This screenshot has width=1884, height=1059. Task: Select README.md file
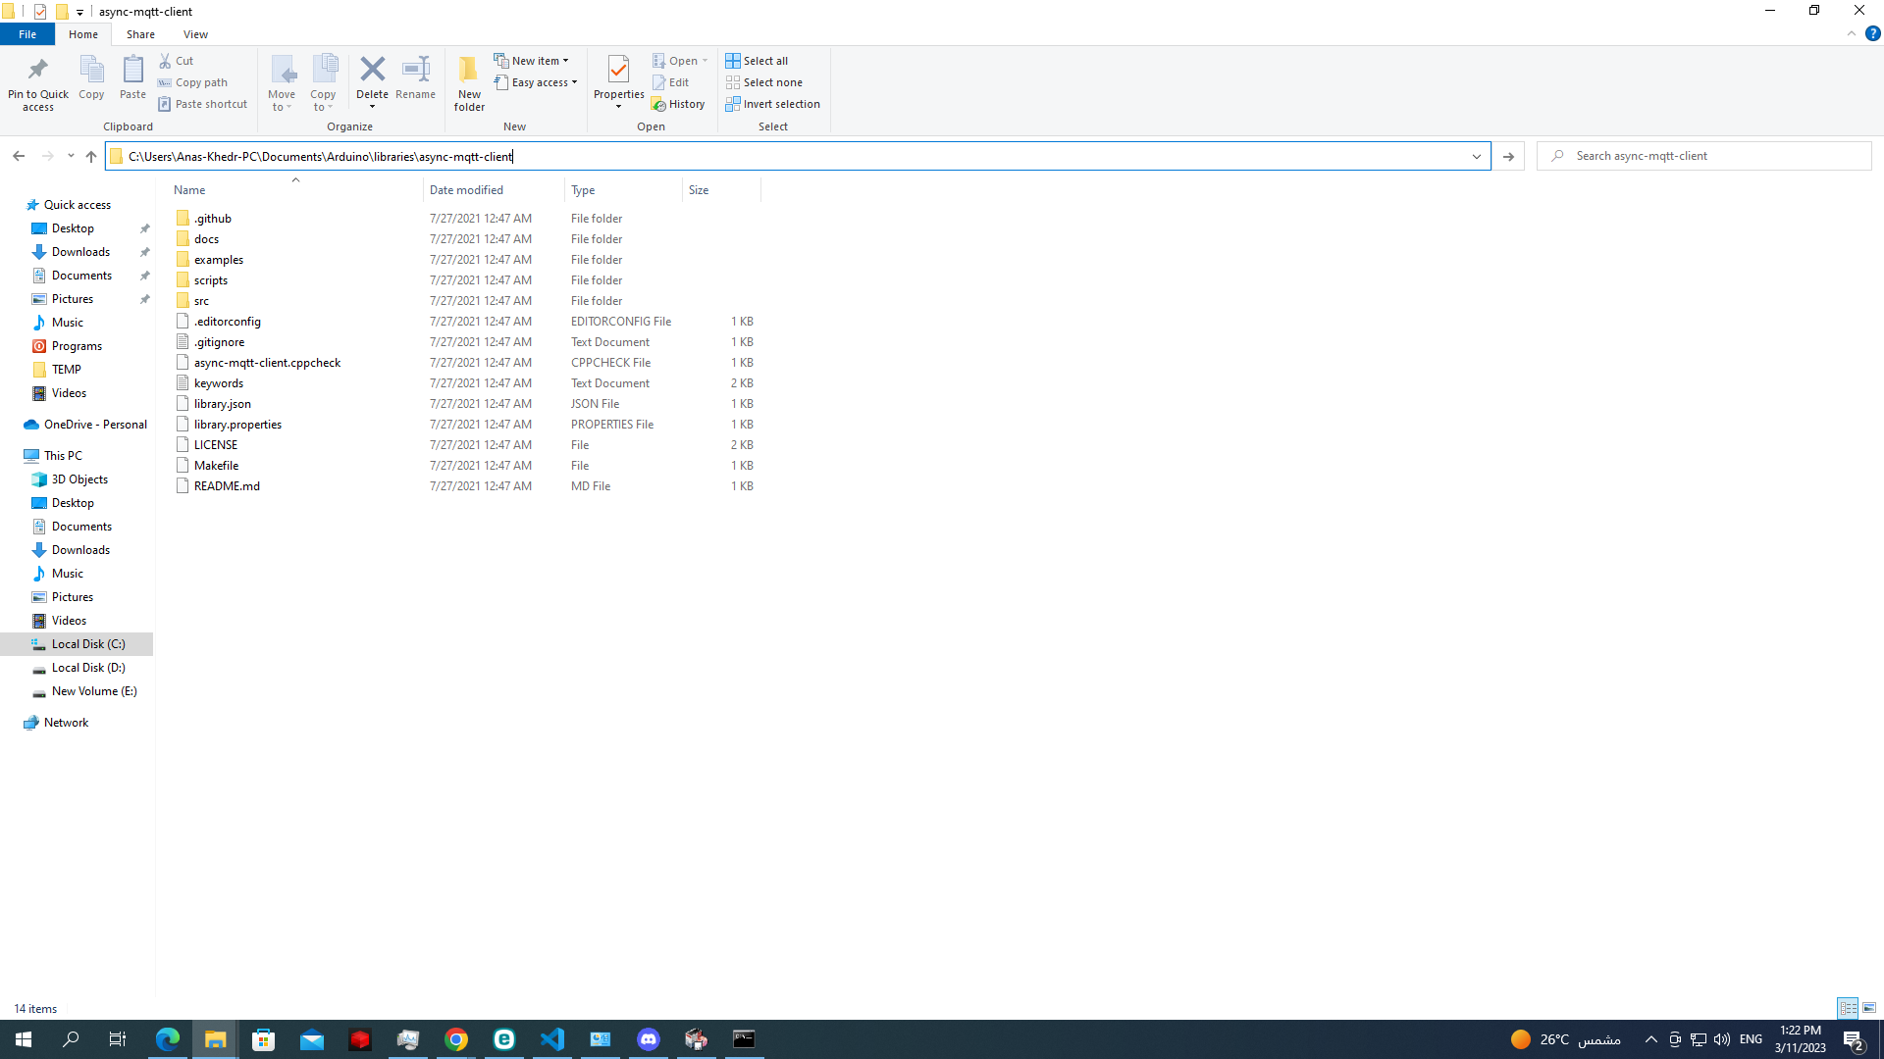tap(227, 486)
